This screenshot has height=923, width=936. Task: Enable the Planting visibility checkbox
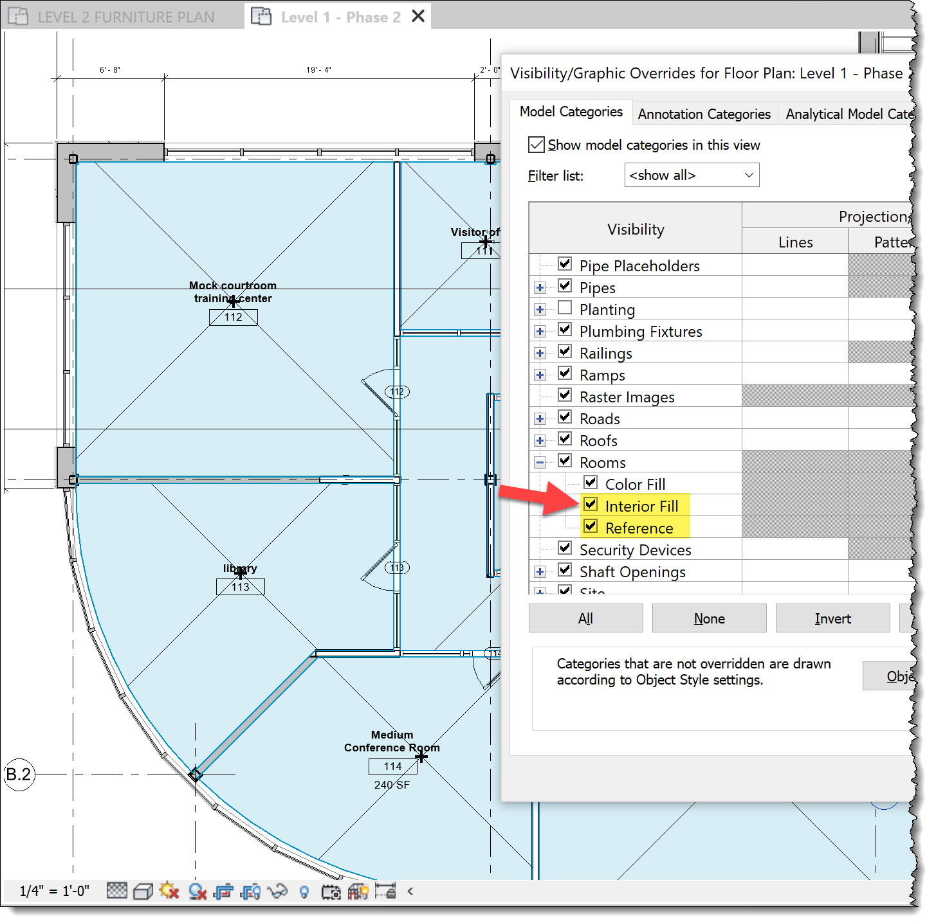click(x=564, y=308)
